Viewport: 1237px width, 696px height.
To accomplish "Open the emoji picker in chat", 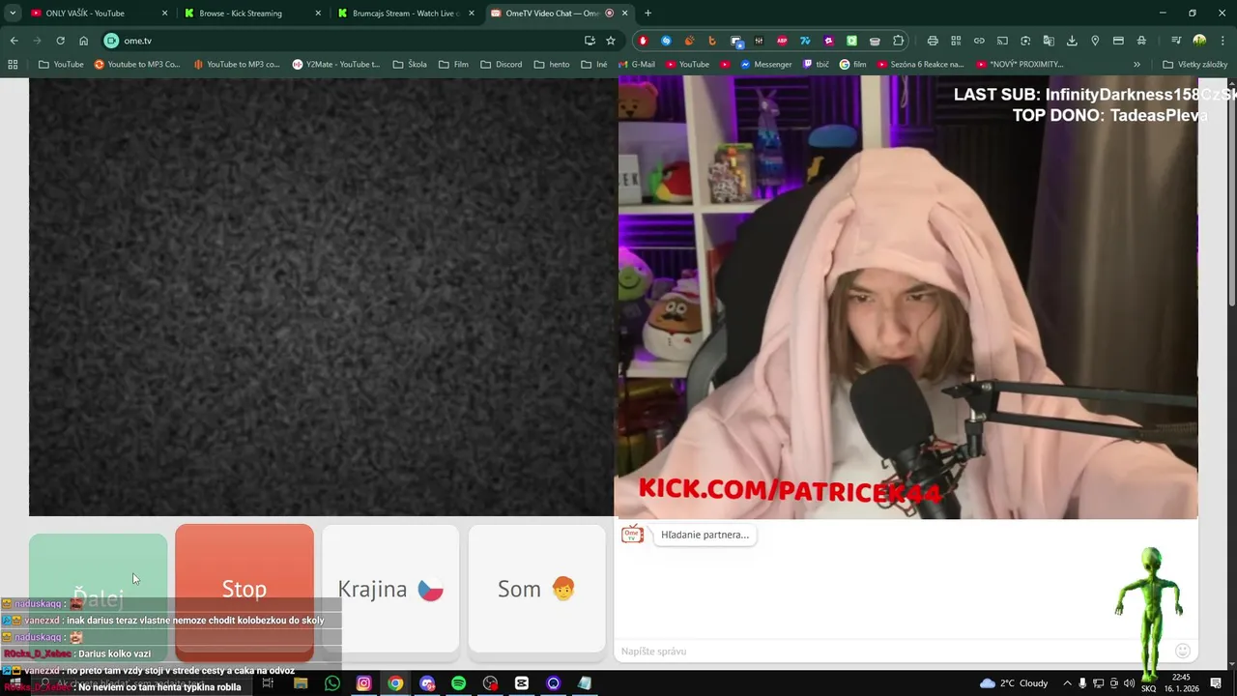I will coord(1183,651).
